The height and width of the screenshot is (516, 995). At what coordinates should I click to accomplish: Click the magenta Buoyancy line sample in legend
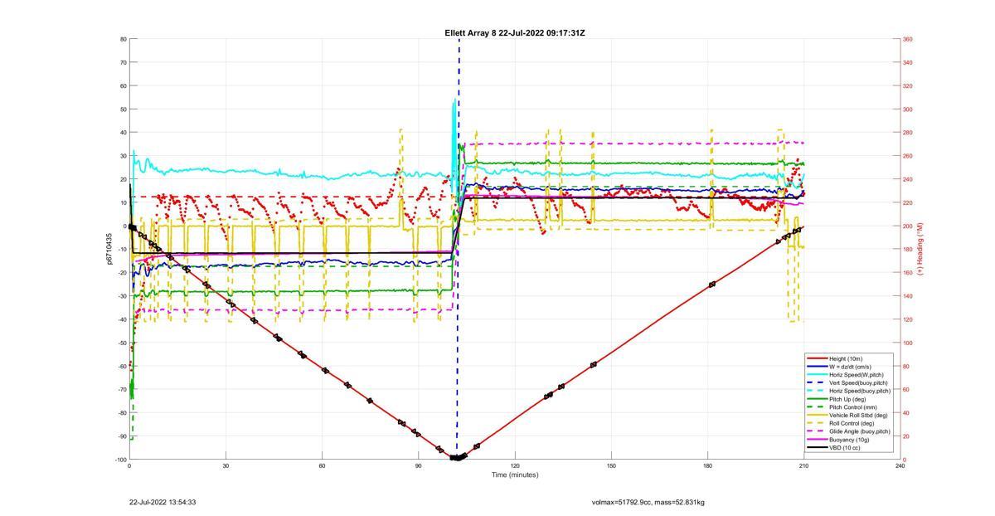tap(817, 439)
